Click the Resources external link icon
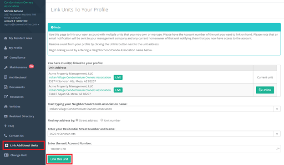Viewport: 284px width, 165px height. 6,97
